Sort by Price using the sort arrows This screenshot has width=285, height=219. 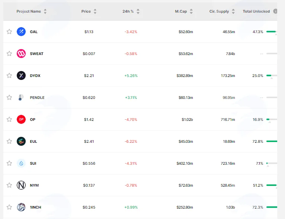pos(95,11)
